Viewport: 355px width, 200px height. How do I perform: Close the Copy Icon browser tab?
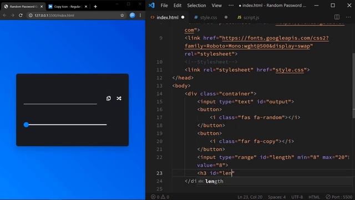tap(86, 7)
